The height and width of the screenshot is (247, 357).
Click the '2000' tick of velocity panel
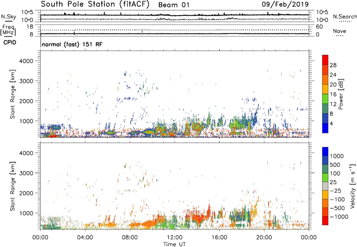click(26, 193)
